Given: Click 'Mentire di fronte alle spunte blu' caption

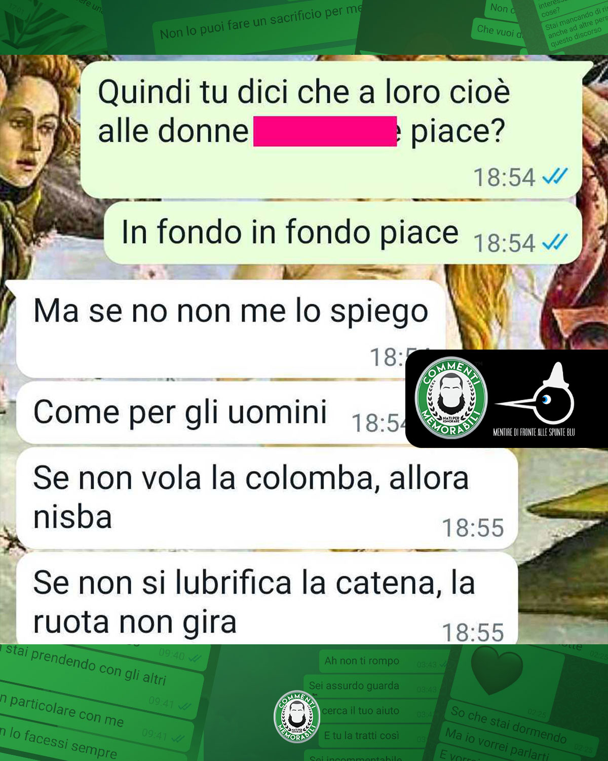Looking at the screenshot, I should point(534,432).
